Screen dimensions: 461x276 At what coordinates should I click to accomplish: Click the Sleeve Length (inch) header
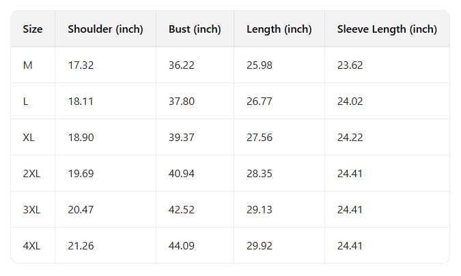(387, 29)
